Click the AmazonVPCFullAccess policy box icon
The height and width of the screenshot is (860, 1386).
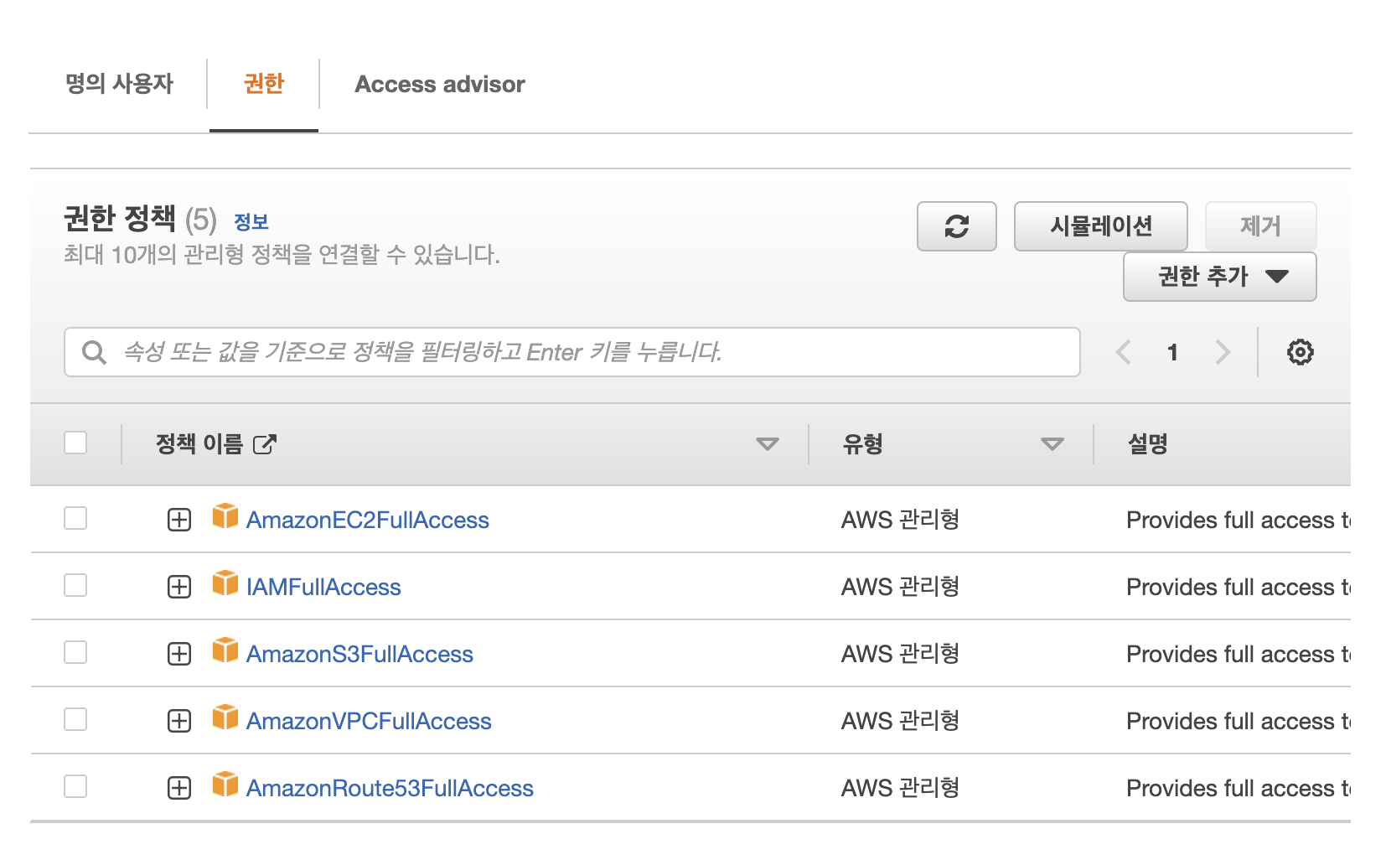(225, 718)
